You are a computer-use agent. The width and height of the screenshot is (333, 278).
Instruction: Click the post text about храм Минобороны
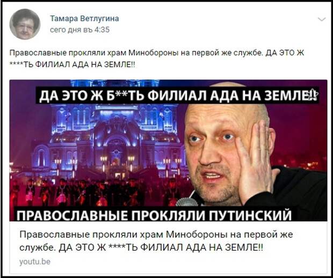tap(157, 58)
